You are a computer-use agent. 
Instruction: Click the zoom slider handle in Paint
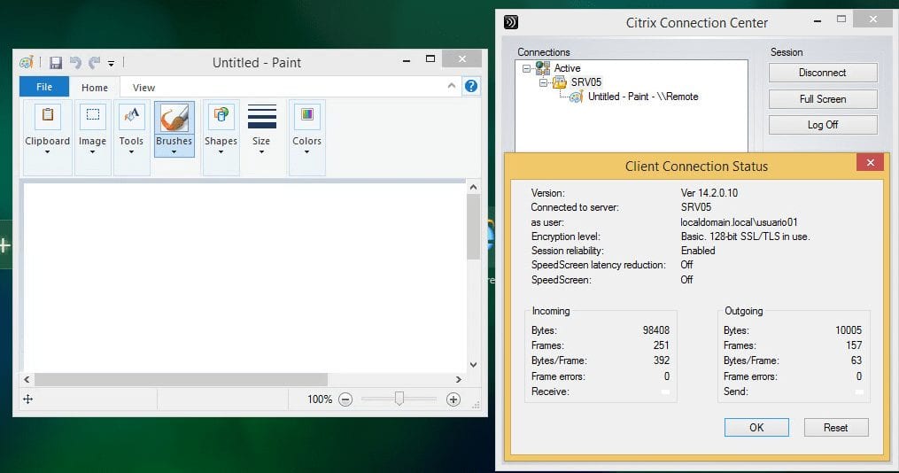[399, 399]
